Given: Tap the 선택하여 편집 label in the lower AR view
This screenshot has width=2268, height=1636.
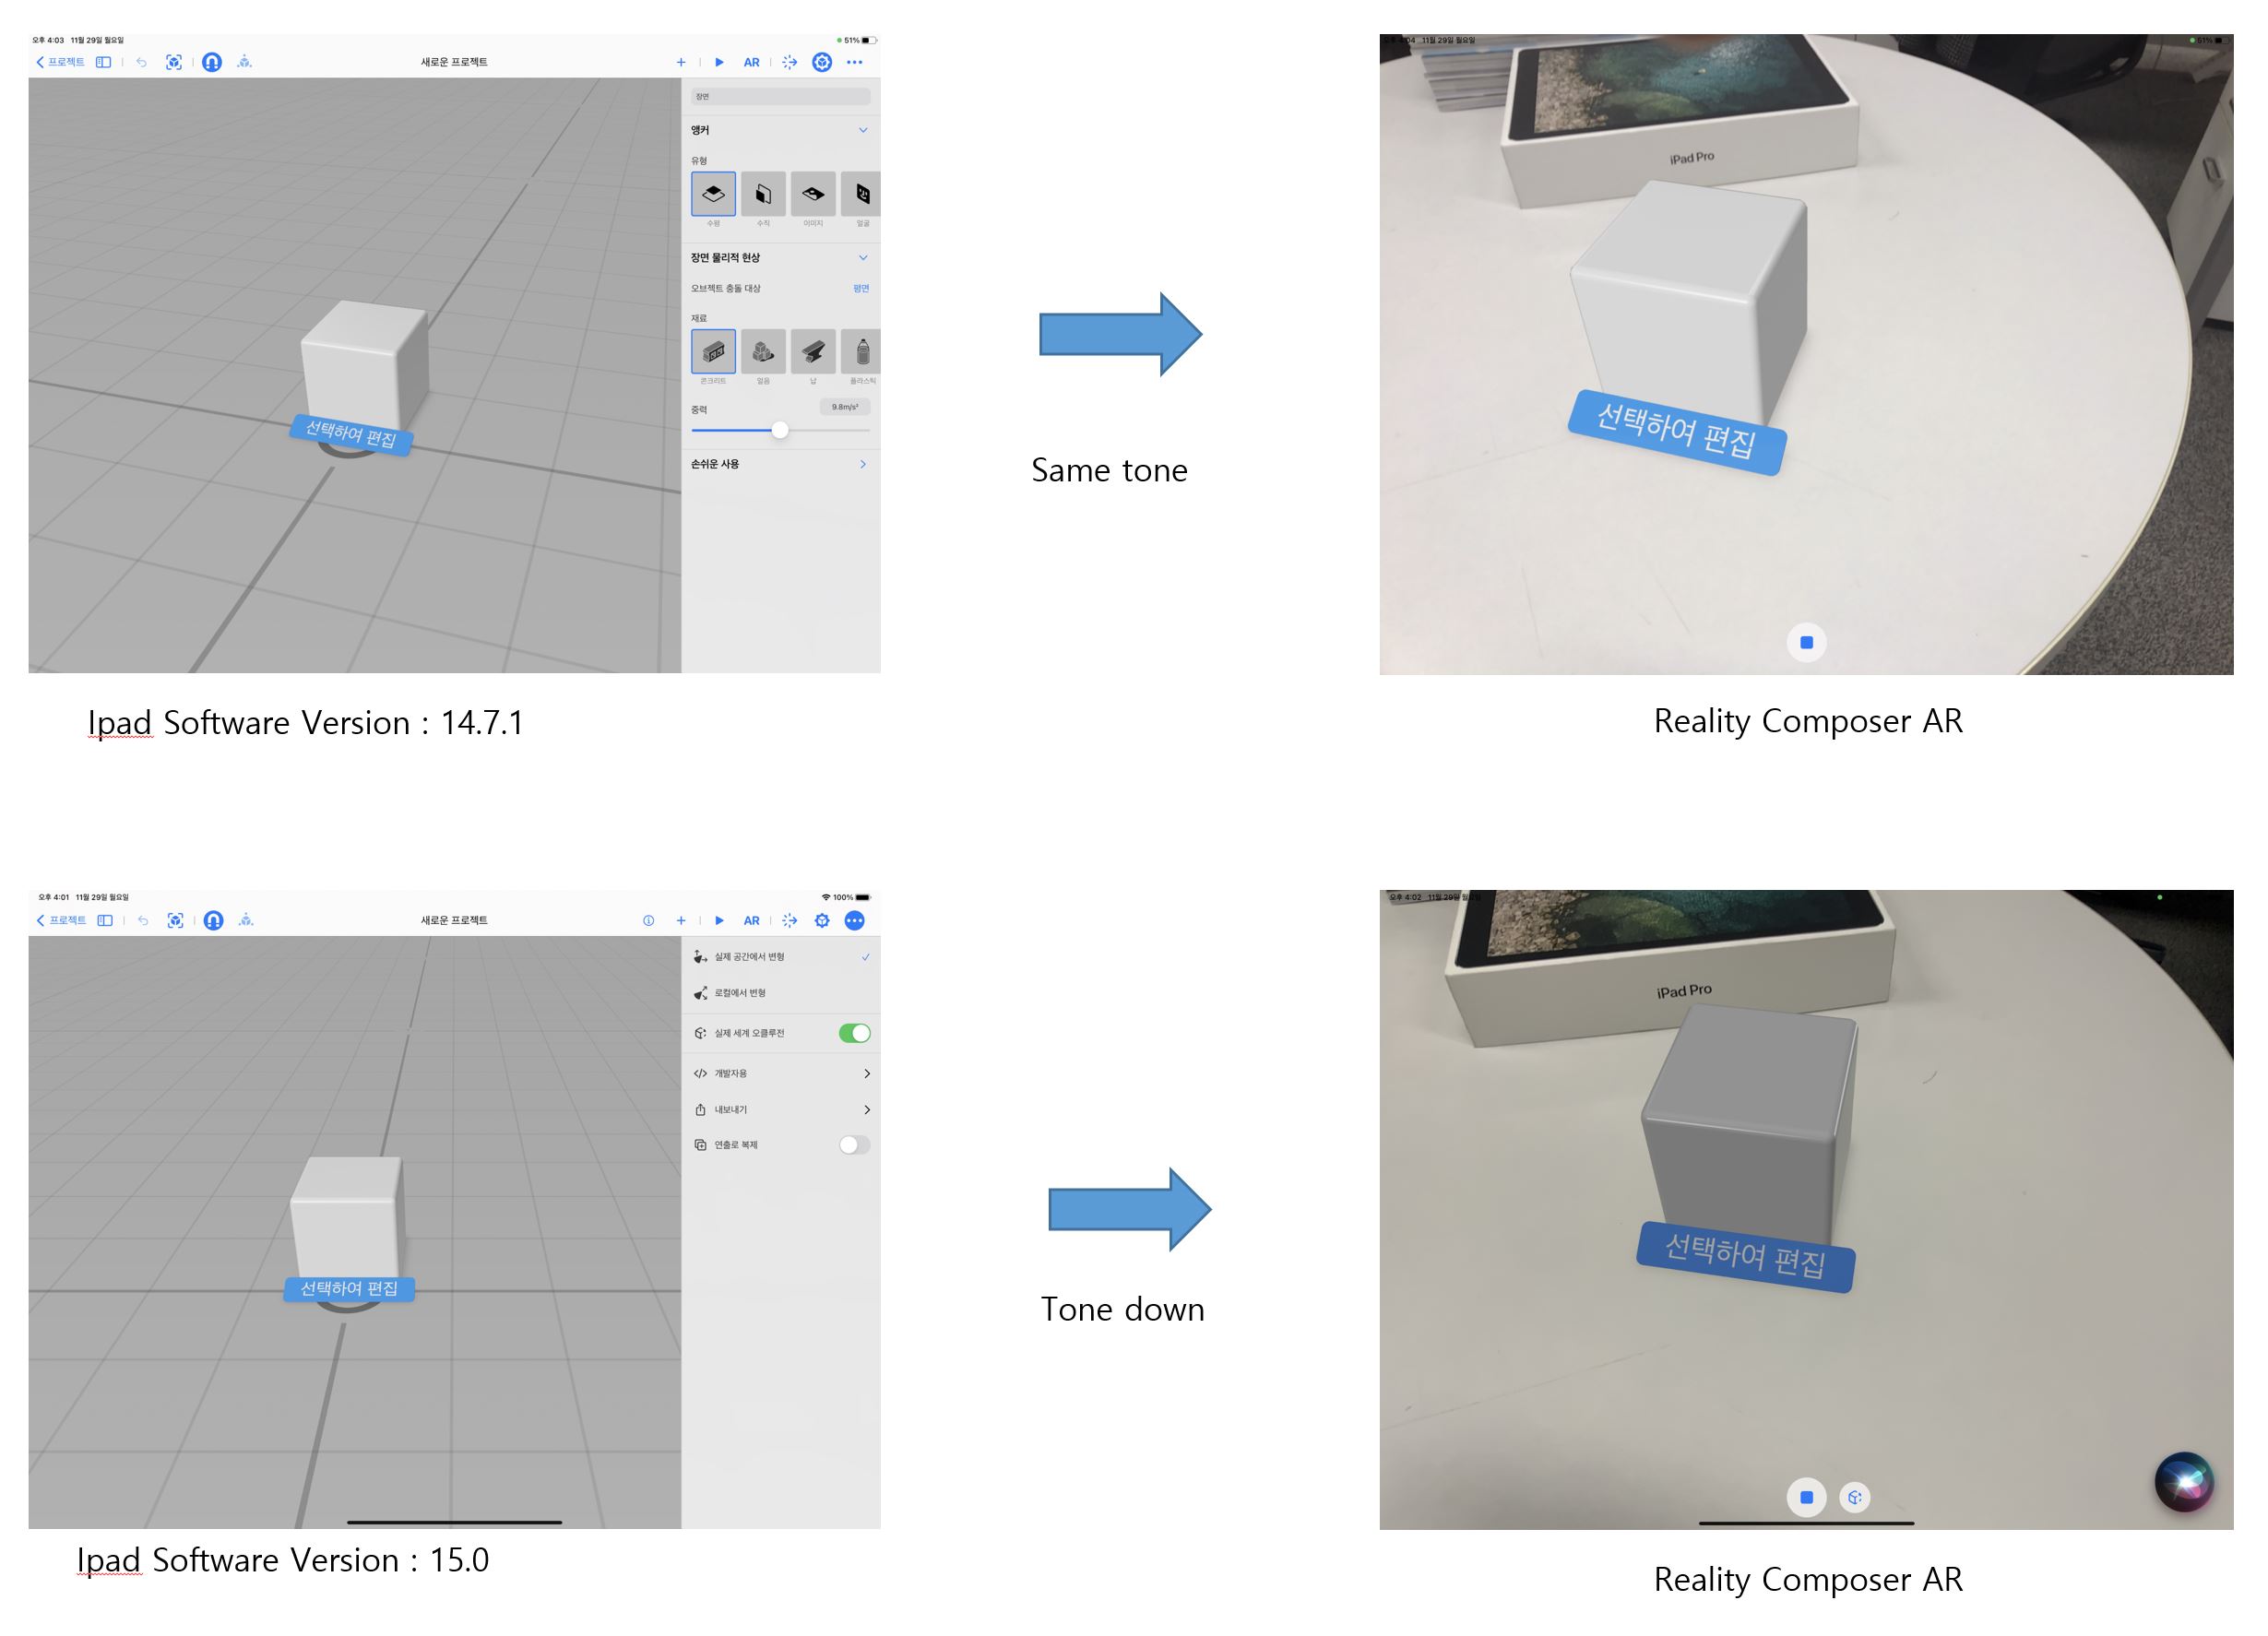Looking at the screenshot, I should [1745, 1256].
